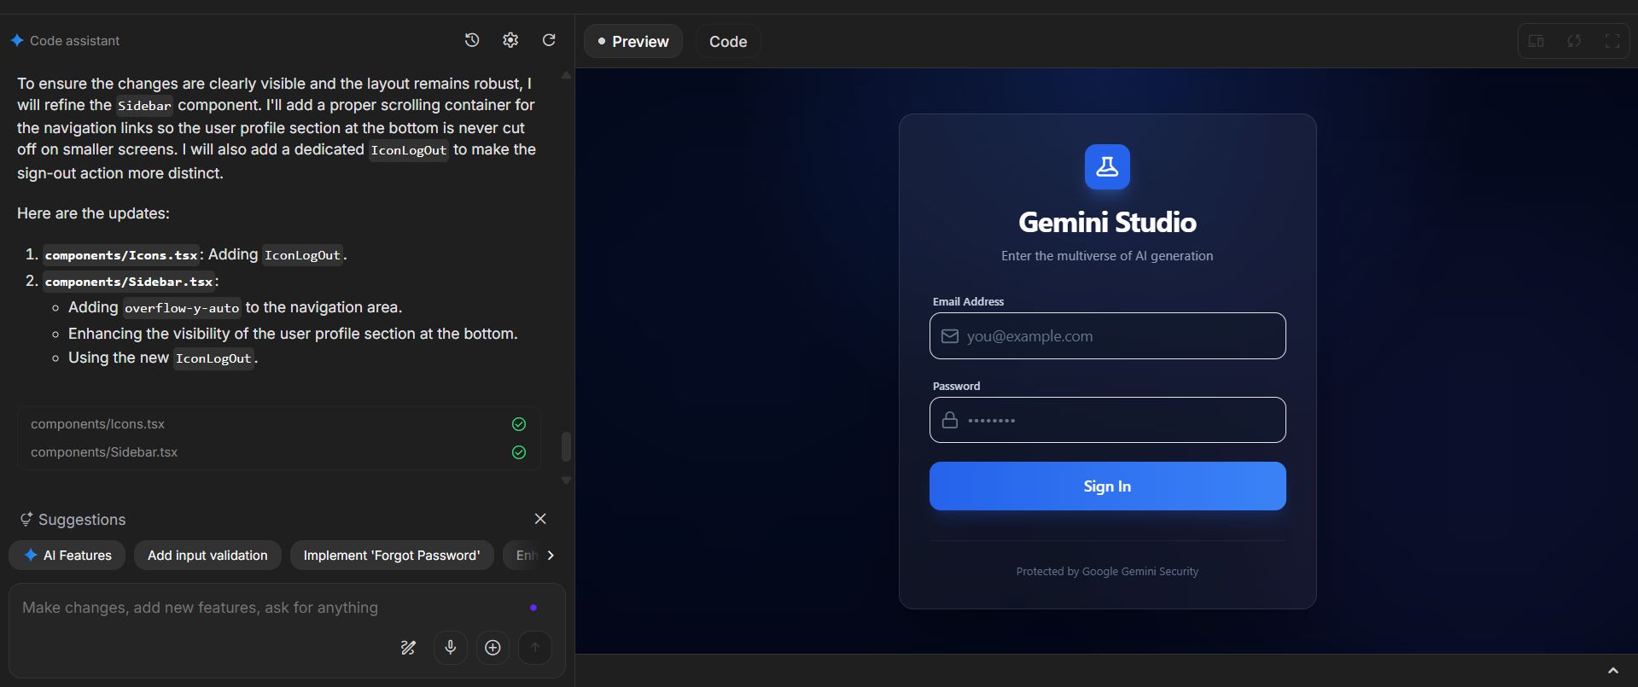Viewport: 1638px width, 687px height.
Task: Click bold 'components/Sidebar.tsx' list item
Action: point(129,282)
